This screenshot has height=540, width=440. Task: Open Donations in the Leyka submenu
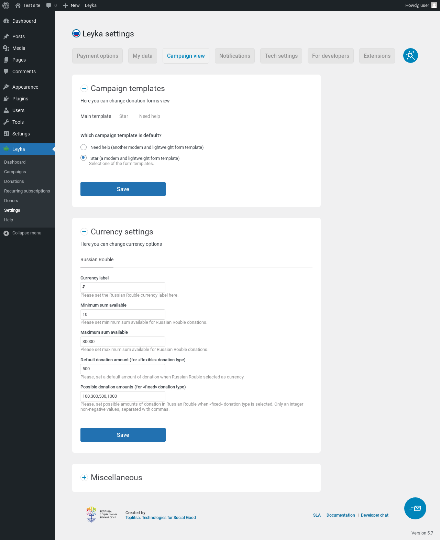tap(14, 181)
